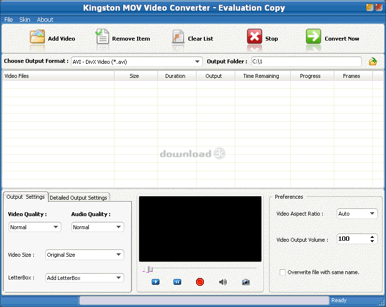Open the About menu
Image resolution: width=386 pixels, height=307 pixels.
pyautogui.click(x=45, y=19)
